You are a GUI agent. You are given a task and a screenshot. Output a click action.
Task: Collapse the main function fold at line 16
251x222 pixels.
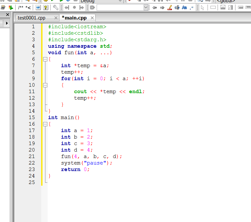coord(45,124)
